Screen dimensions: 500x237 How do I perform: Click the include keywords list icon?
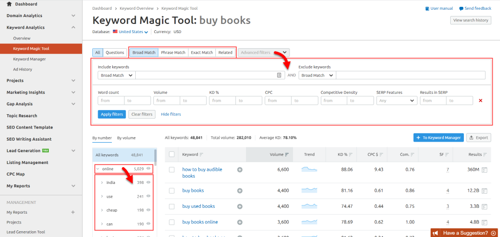point(279,75)
